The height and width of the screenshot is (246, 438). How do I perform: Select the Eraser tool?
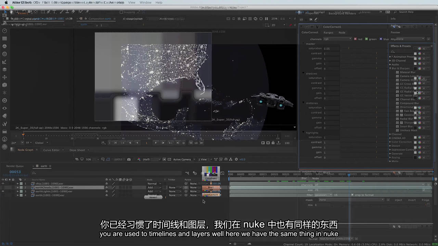pyautogui.click(x=73, y=12)
